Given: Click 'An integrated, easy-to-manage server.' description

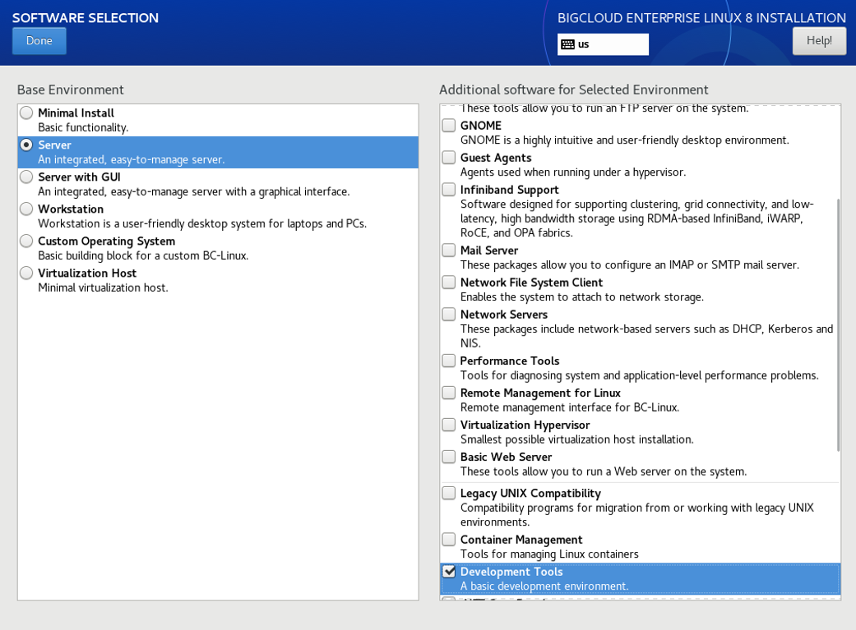Looking at the screenshot, I should click(x=131, y=160).
